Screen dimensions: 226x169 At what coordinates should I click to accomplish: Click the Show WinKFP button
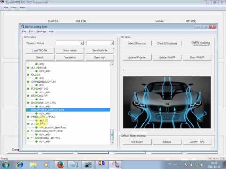[x=197, y=57]
